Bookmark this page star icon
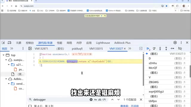Image resolution: width=191 pixels, height=107 pixels. click(x=167, y=6)
